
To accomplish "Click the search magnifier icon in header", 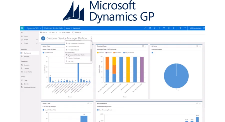I will tap(145, 28).
